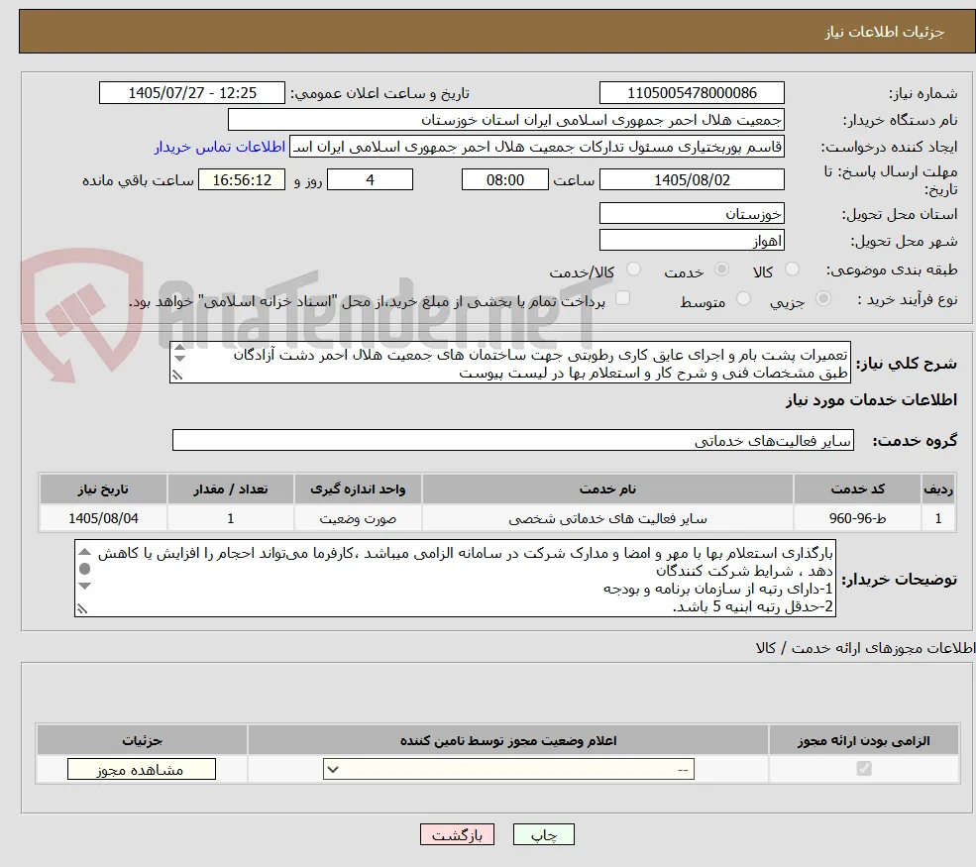Click the service group field سایر فعالیت‌های خدماتی

click(513, 440)
